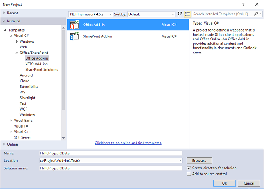Collapse the Templates tree node
This screenshot has height=189, width=264.
pos(5,30)
